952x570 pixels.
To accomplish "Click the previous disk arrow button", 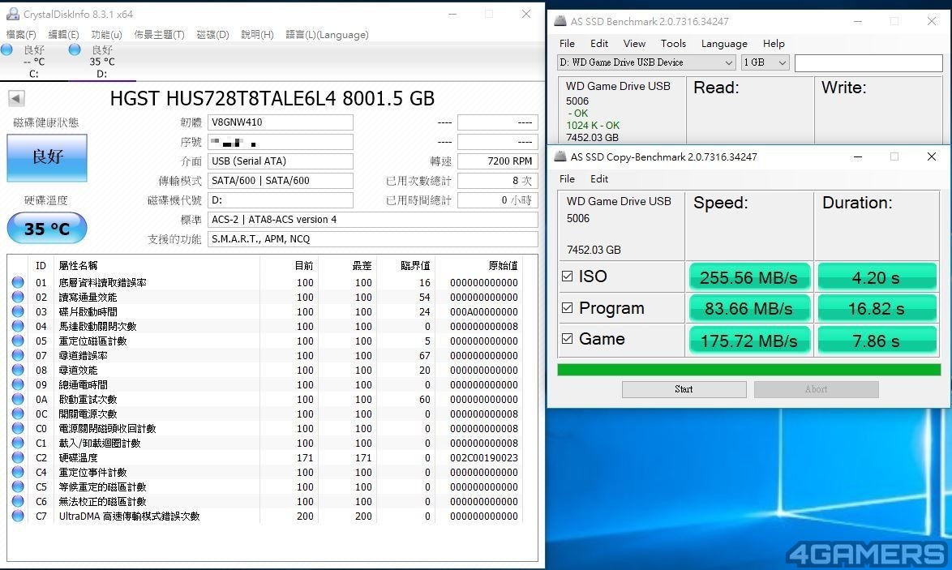I will (x=16, y=98).
